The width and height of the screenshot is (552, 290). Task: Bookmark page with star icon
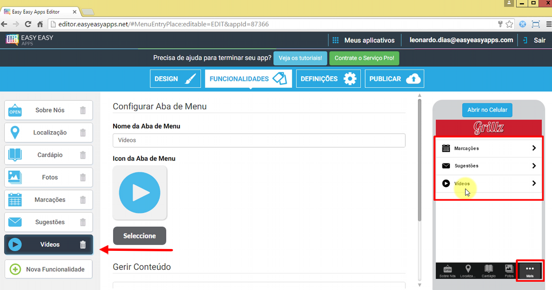pos(509,24)
